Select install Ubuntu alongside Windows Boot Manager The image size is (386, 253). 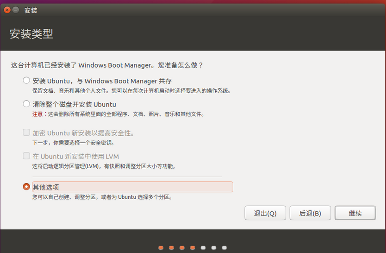26,81
